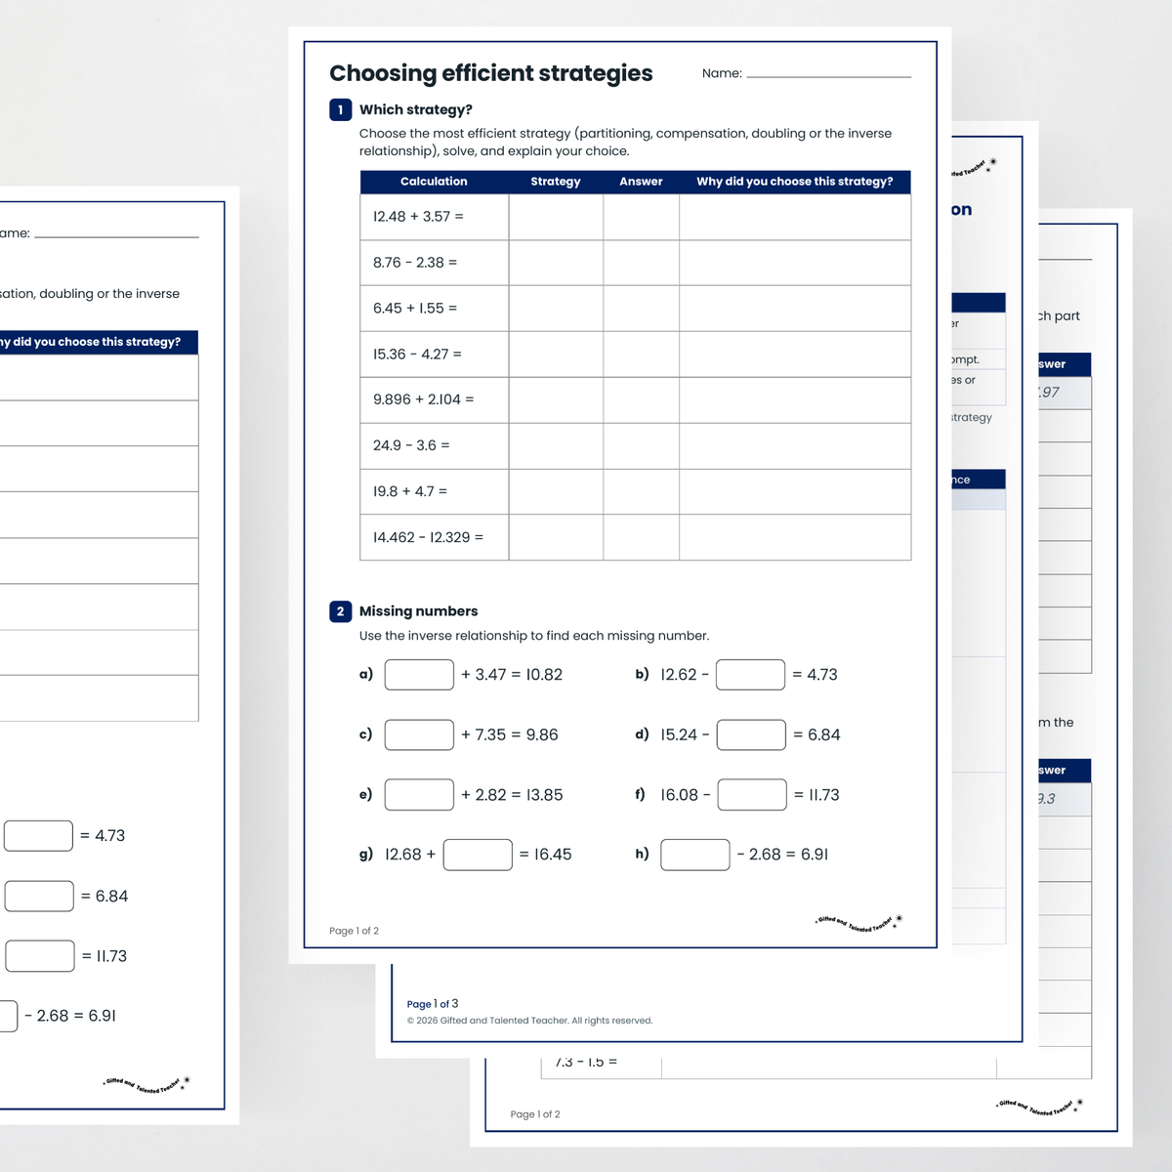This screenshot has height=1172, width=1172.
Task: Select the row 15.36 - 4.27 =
Action: pos(636,355)
